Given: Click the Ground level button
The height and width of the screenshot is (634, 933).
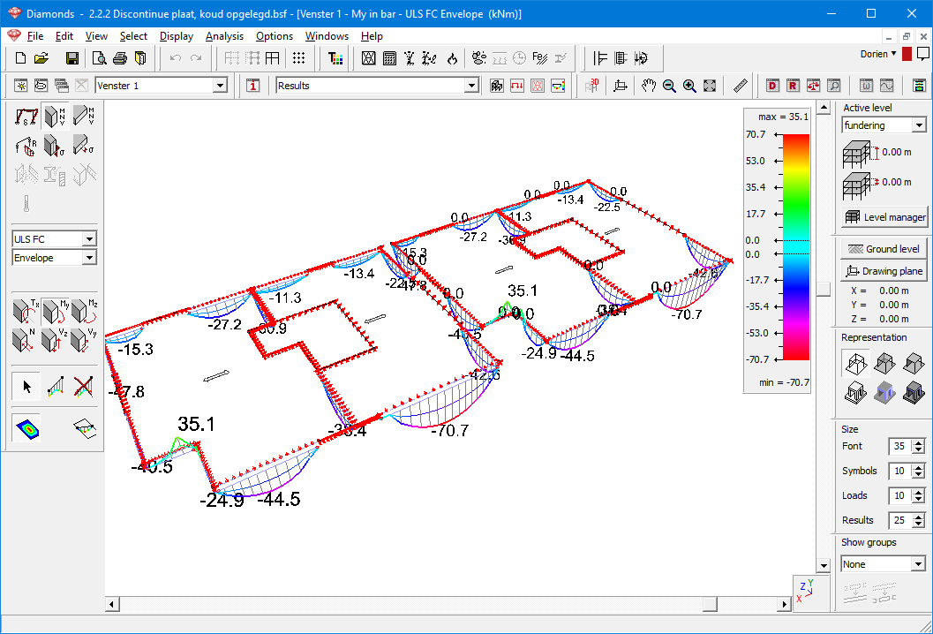Looking at the screenshot, I should (x=884, y=249).
